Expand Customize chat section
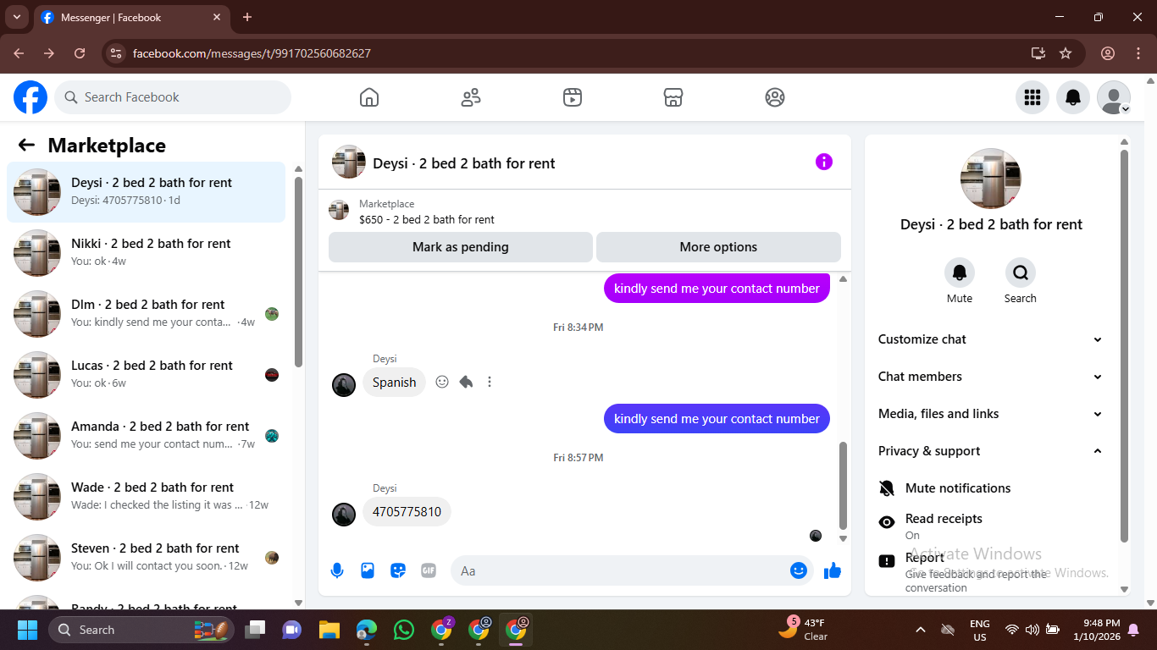1157x650 pixels. 990,339
